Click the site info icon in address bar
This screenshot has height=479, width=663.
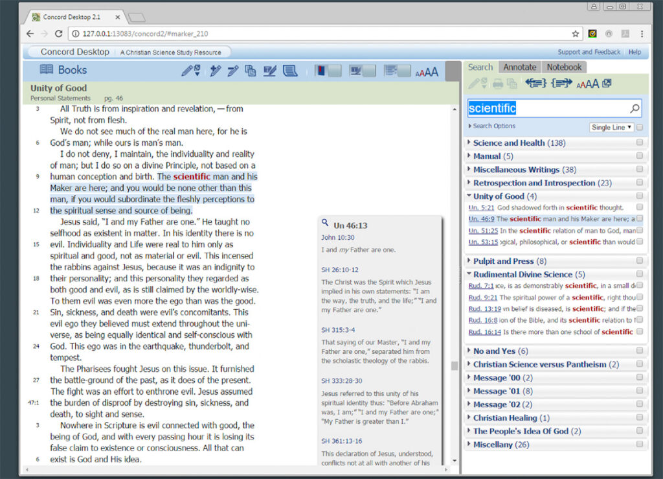pos(75,34)
